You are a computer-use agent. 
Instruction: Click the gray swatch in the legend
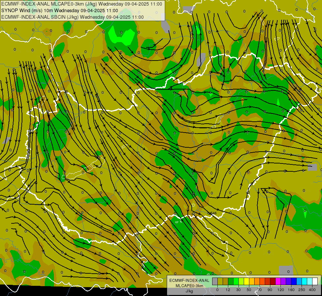coord(215,282)
